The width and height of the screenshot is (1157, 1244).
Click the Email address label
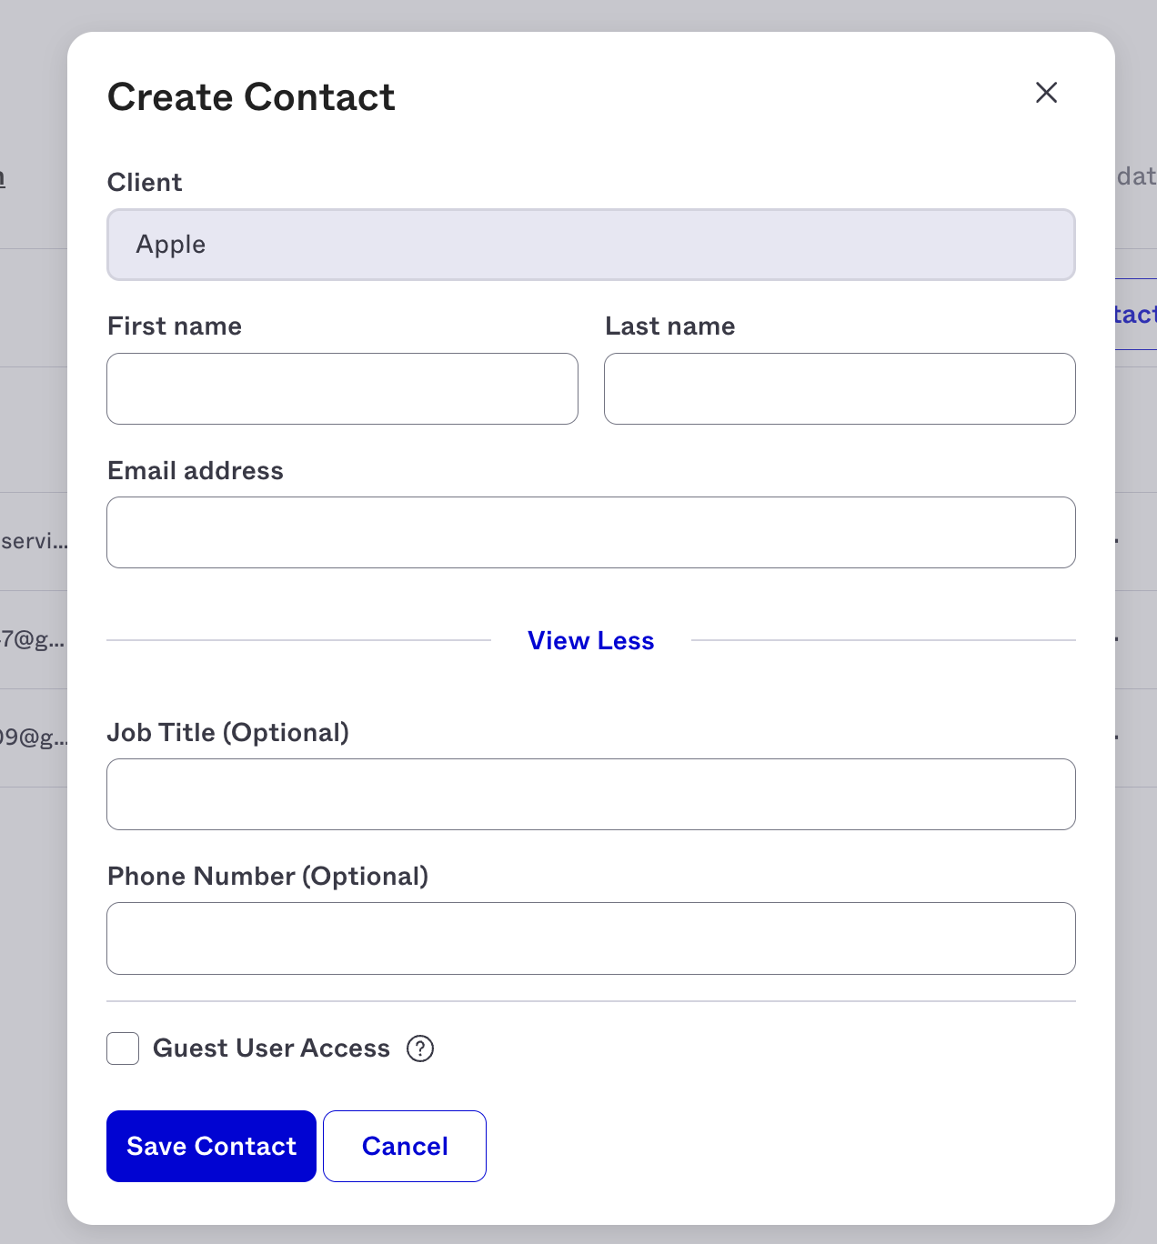coord(196,471)
